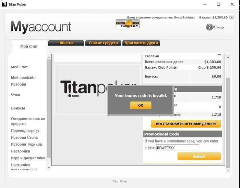Image resolution: width=240 pixels, height=188 pixels.
Task: Dismiss the invalid bonus code dialog with OK
Action: click(x=141, y=105)
